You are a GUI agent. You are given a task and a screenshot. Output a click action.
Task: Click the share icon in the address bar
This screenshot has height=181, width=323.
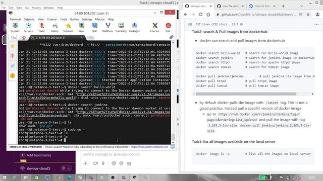tap(301, 15)
